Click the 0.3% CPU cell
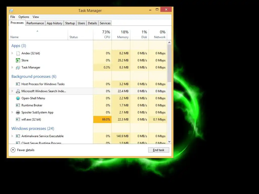Screen dimensions: 259x194 pos(102,67)
